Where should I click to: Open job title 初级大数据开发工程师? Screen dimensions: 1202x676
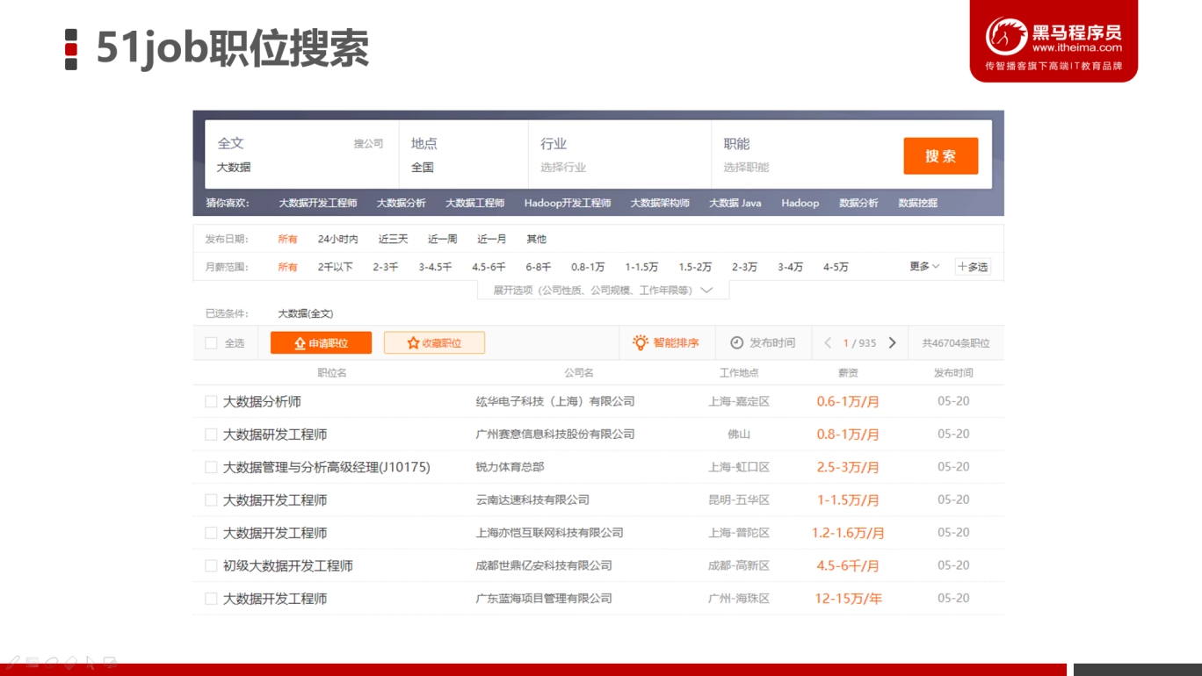pos(288,565)
